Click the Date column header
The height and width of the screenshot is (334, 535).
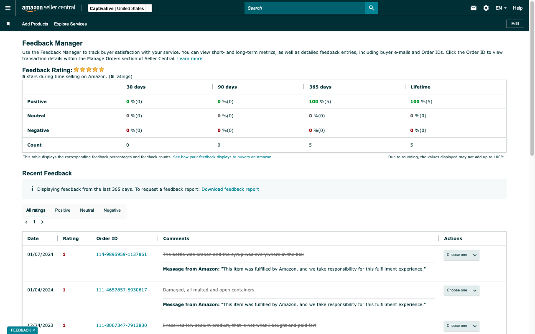click(x=33, y=238)
